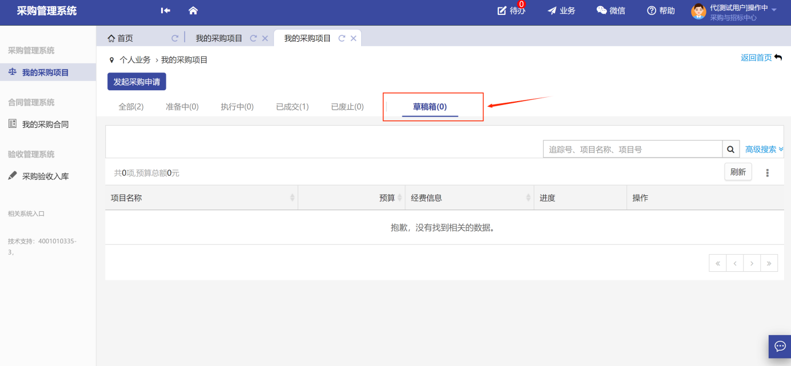This screenshot has width=791, height=366.
Task: Refresh the active 我的采购项目 tab via reload icon
Action: 342,38
